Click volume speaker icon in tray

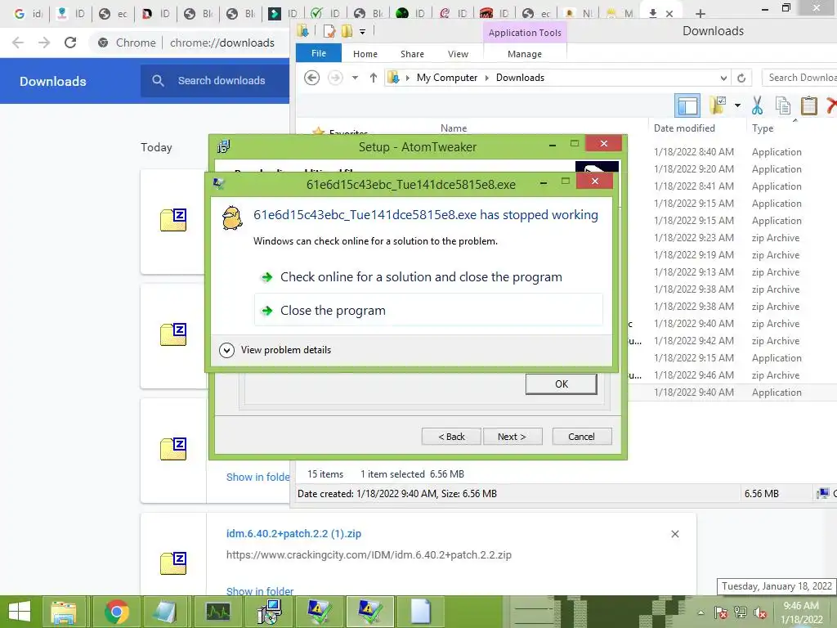[x=760, y=612]
